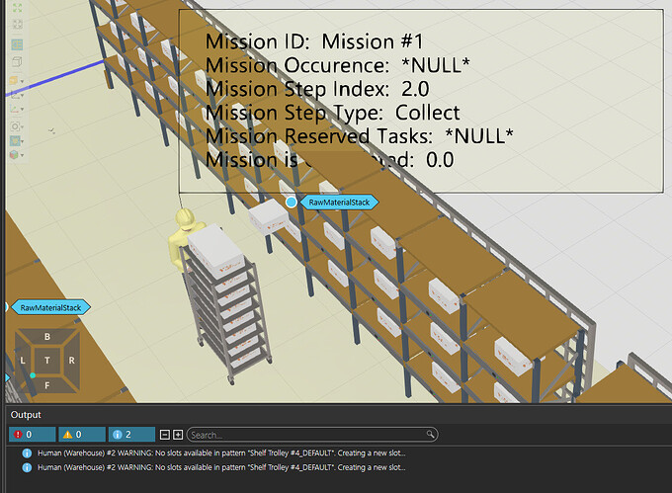This screenshot has width=672, height=493.
Task: Click the Fit Selected view icon
Action: tap(17, 25)
